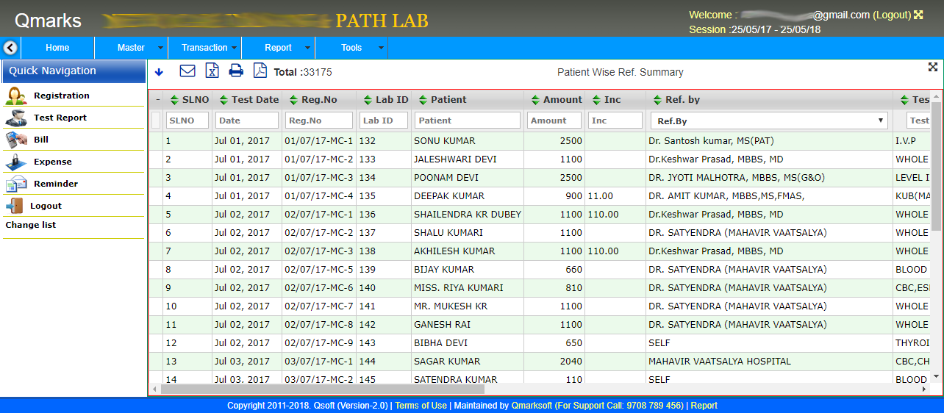Click the Patient filter input
The width and height of the screenshot is (944, 413).
pyautogui.click(x=468, y=121)
